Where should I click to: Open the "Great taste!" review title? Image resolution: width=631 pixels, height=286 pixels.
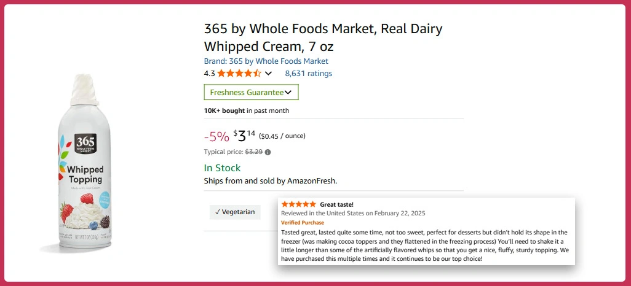pyautogui.click(x=337, y=204)
